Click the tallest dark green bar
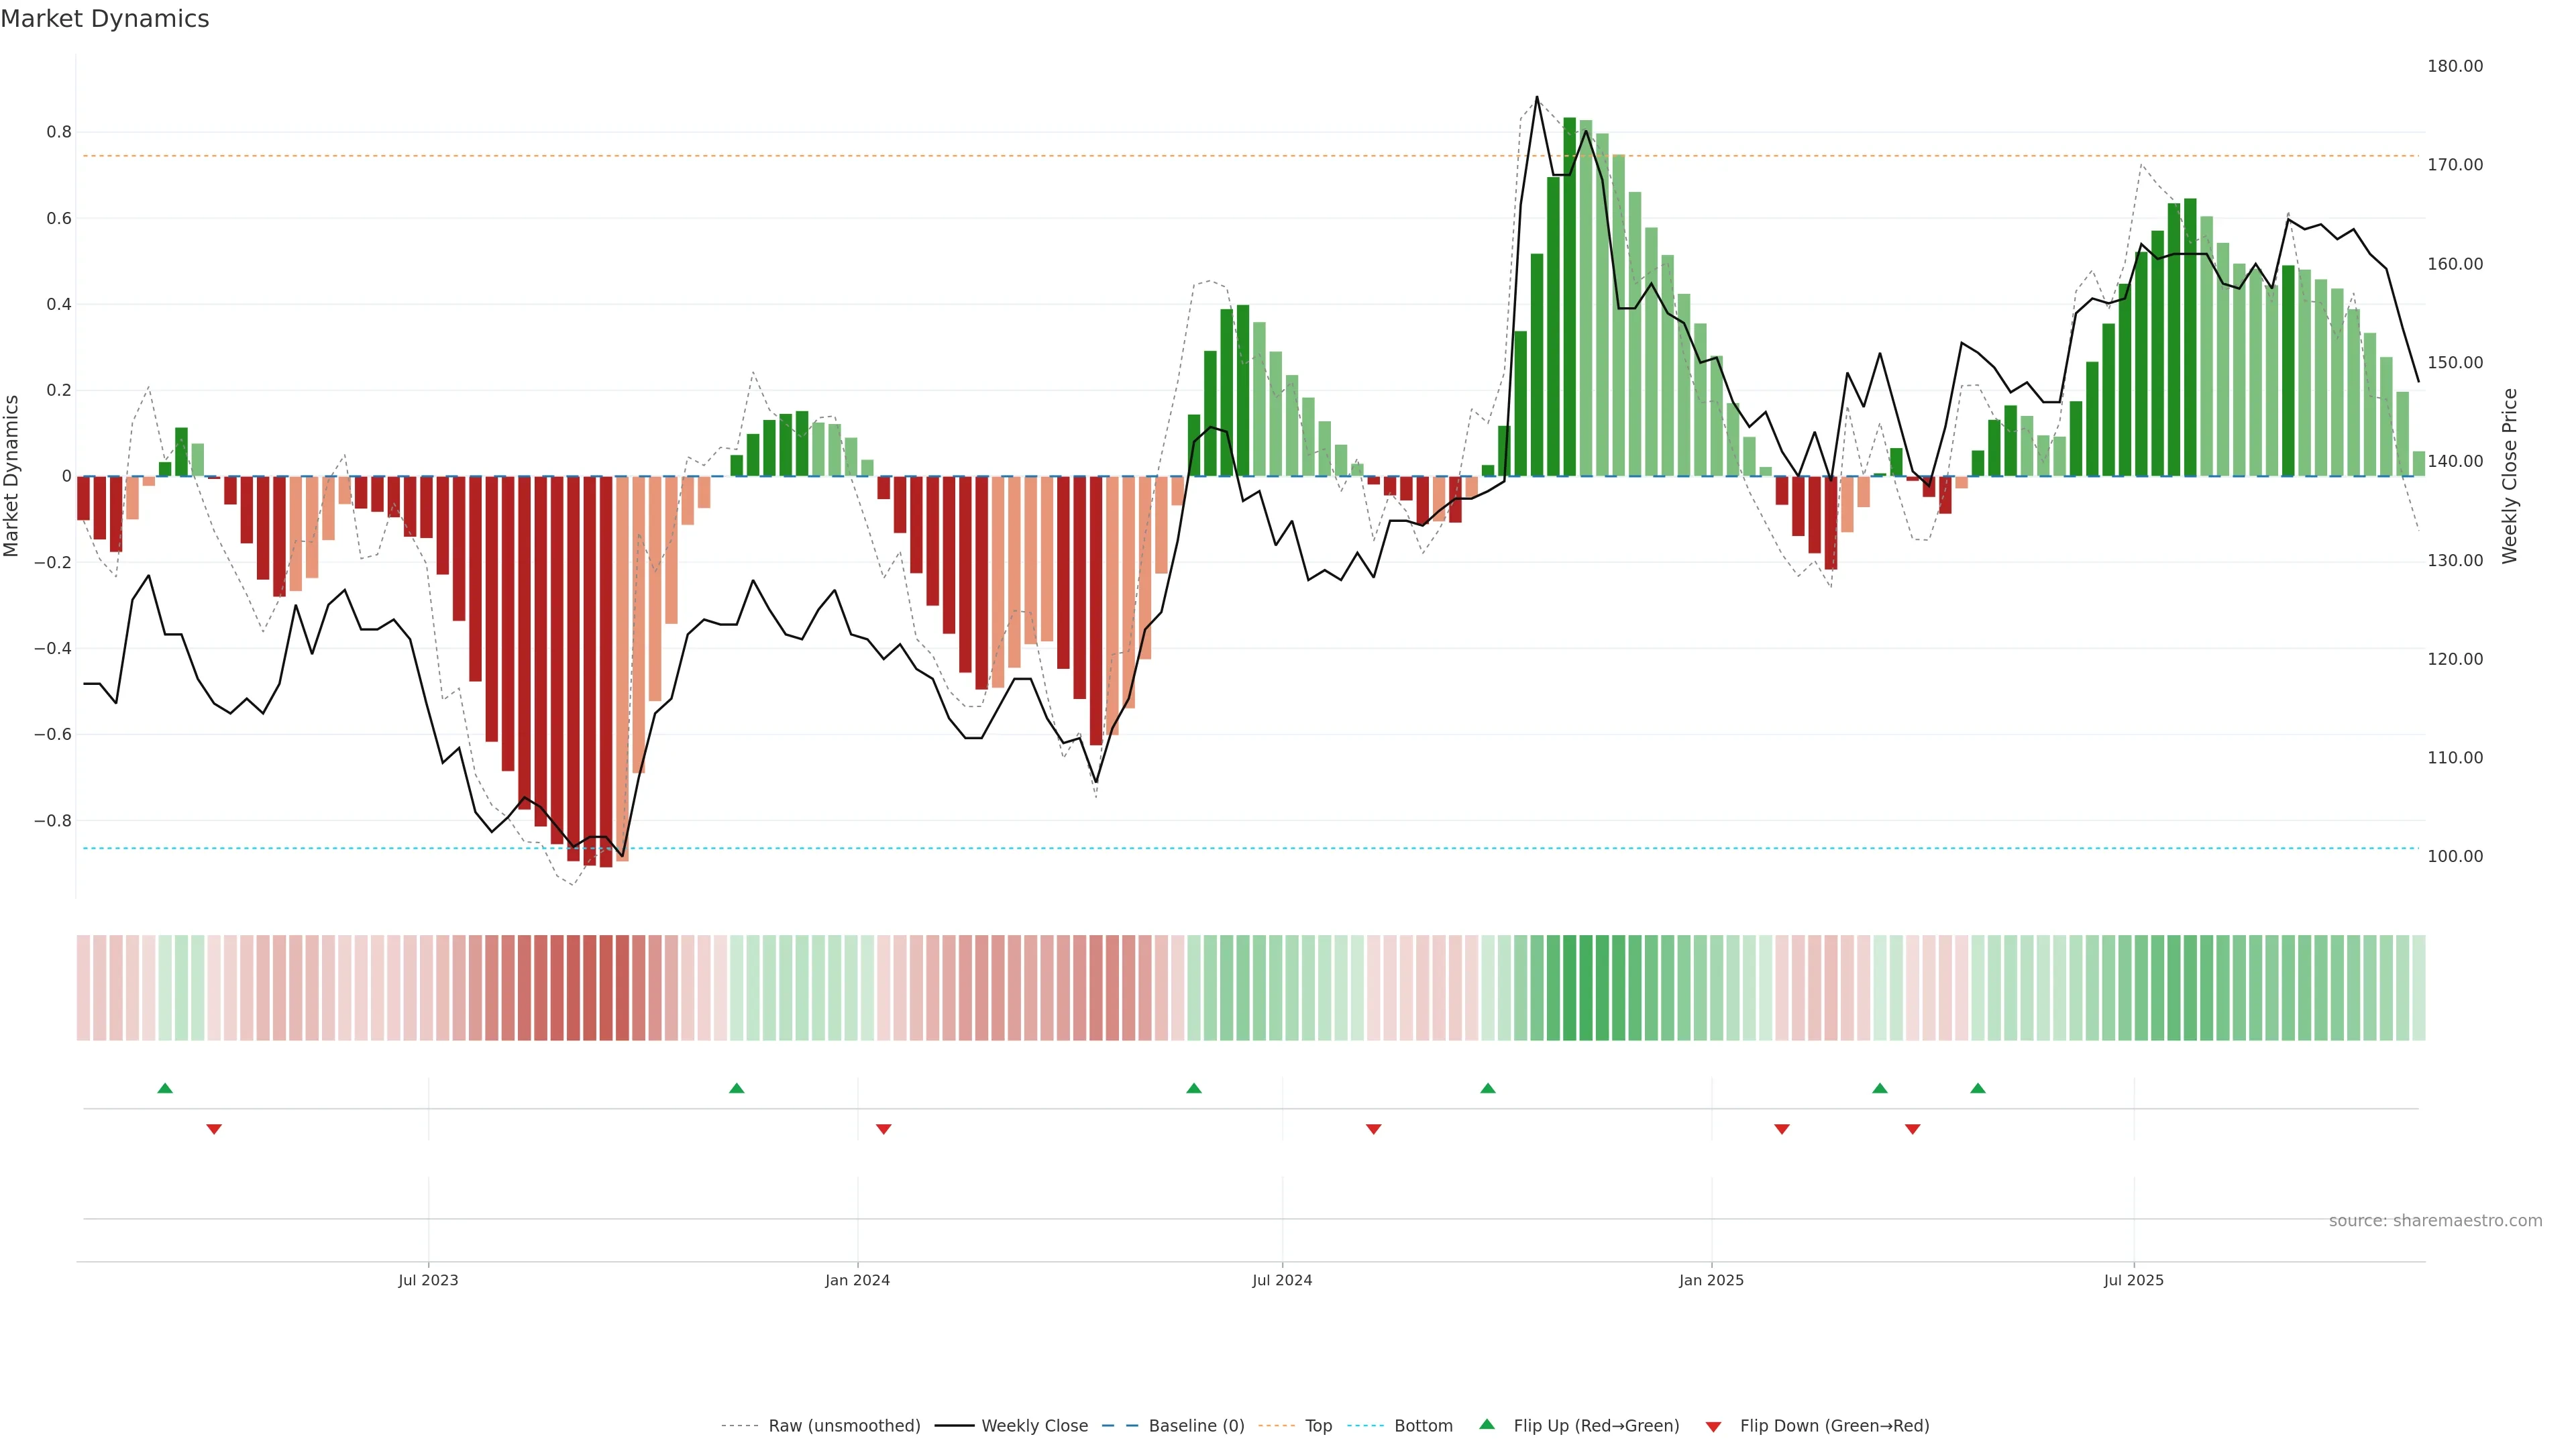The image size is (2576, 1449). (x=1570, y=300)
